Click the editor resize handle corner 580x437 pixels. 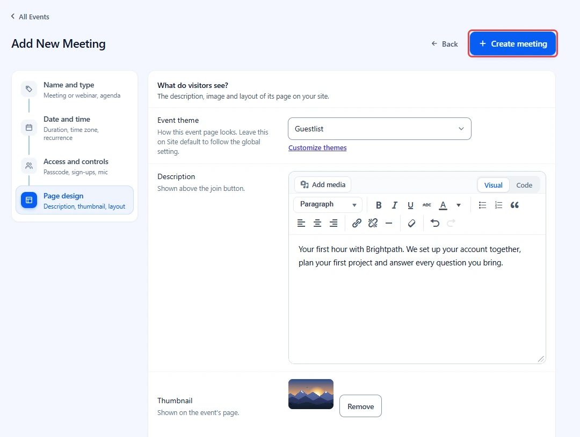[x=541, y=359]
